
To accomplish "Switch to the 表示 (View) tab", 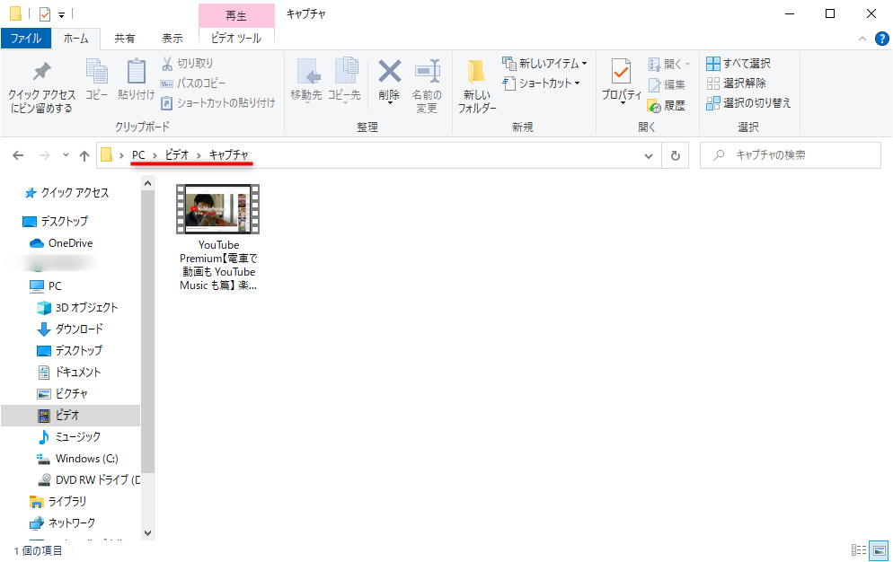I will 172,38.
